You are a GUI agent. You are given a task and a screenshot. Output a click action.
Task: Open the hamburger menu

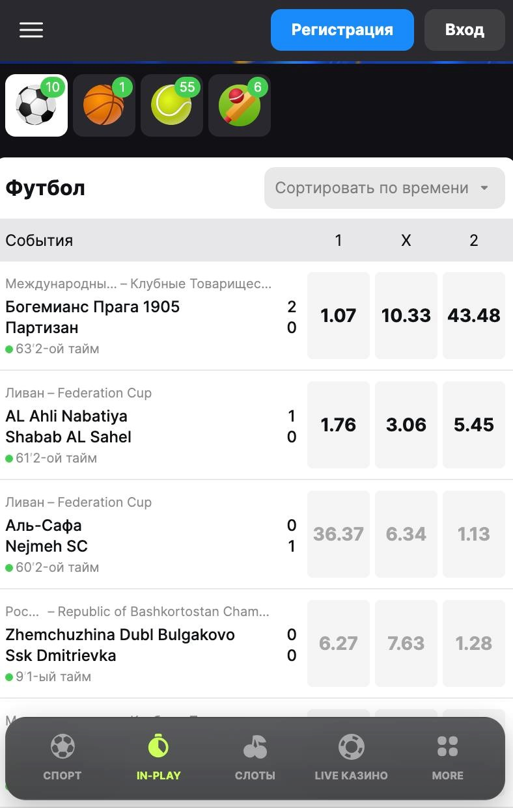[31, 30]
